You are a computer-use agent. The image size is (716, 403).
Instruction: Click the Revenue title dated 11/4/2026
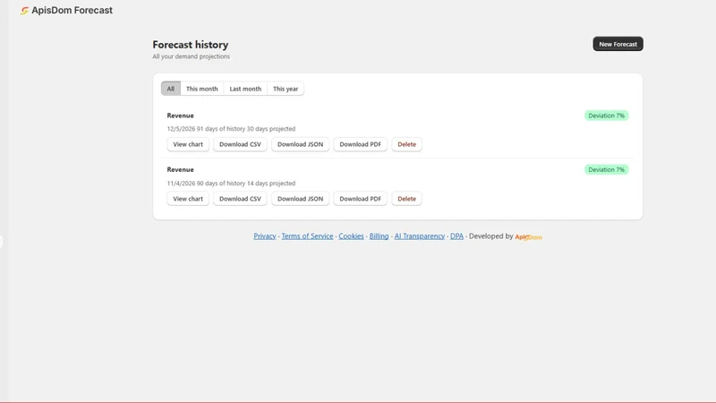pyautogui.click(x=181, y=169)
